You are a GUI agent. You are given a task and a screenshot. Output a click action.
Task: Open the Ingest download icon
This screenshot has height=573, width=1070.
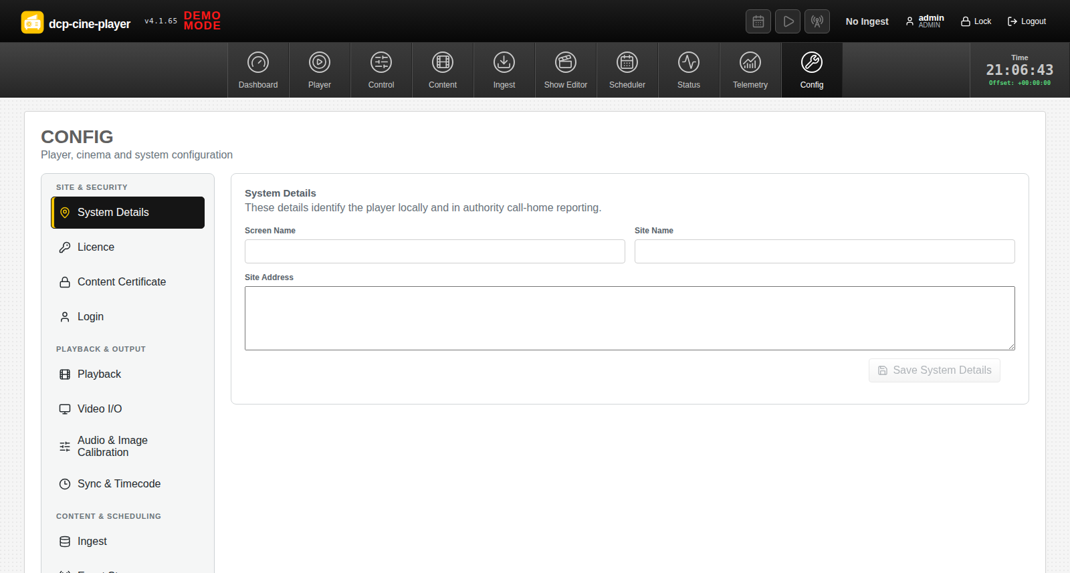pyautogui.click(x=504, y=62)
